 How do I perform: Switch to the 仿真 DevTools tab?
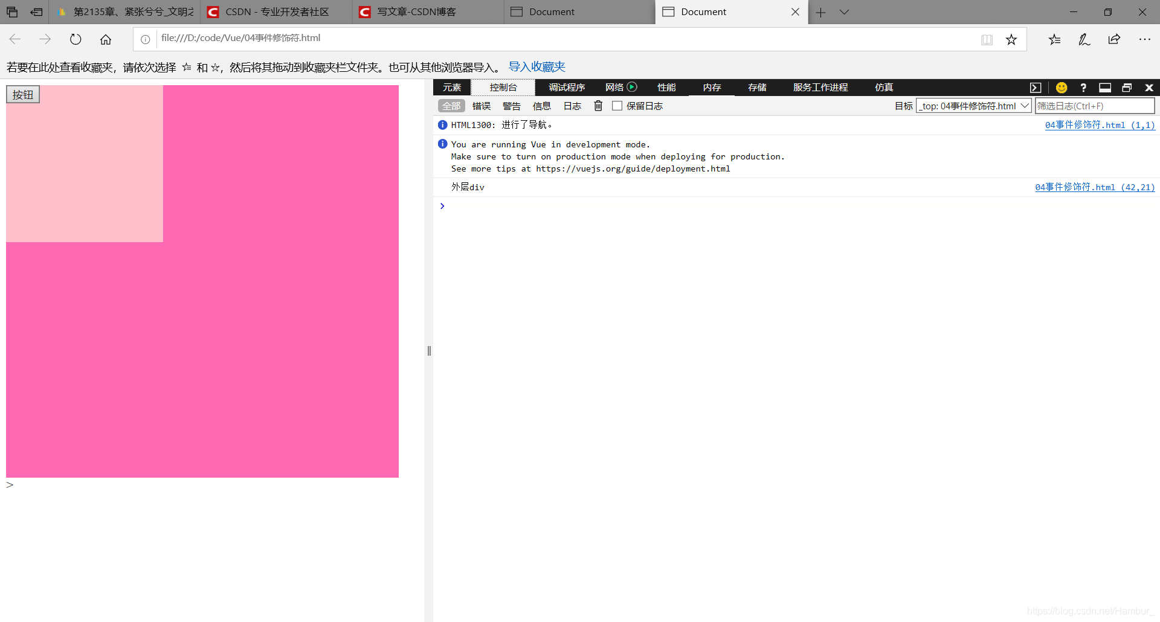pyautogui.click(x=884, y=88)
